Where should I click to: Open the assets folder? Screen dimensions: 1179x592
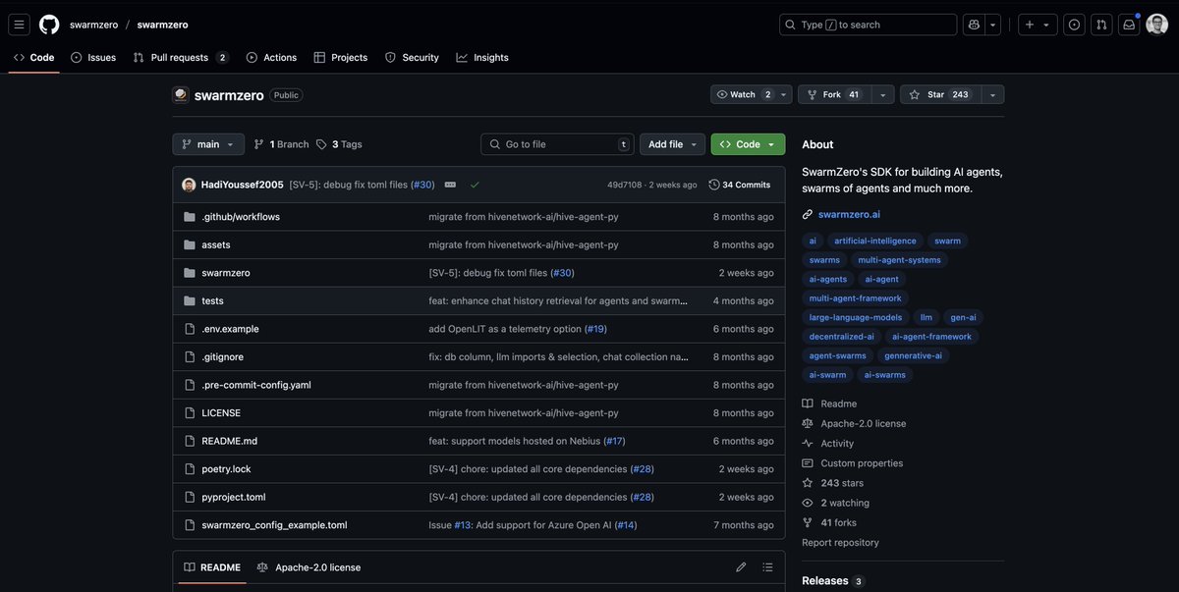click(x=216, y=244)
